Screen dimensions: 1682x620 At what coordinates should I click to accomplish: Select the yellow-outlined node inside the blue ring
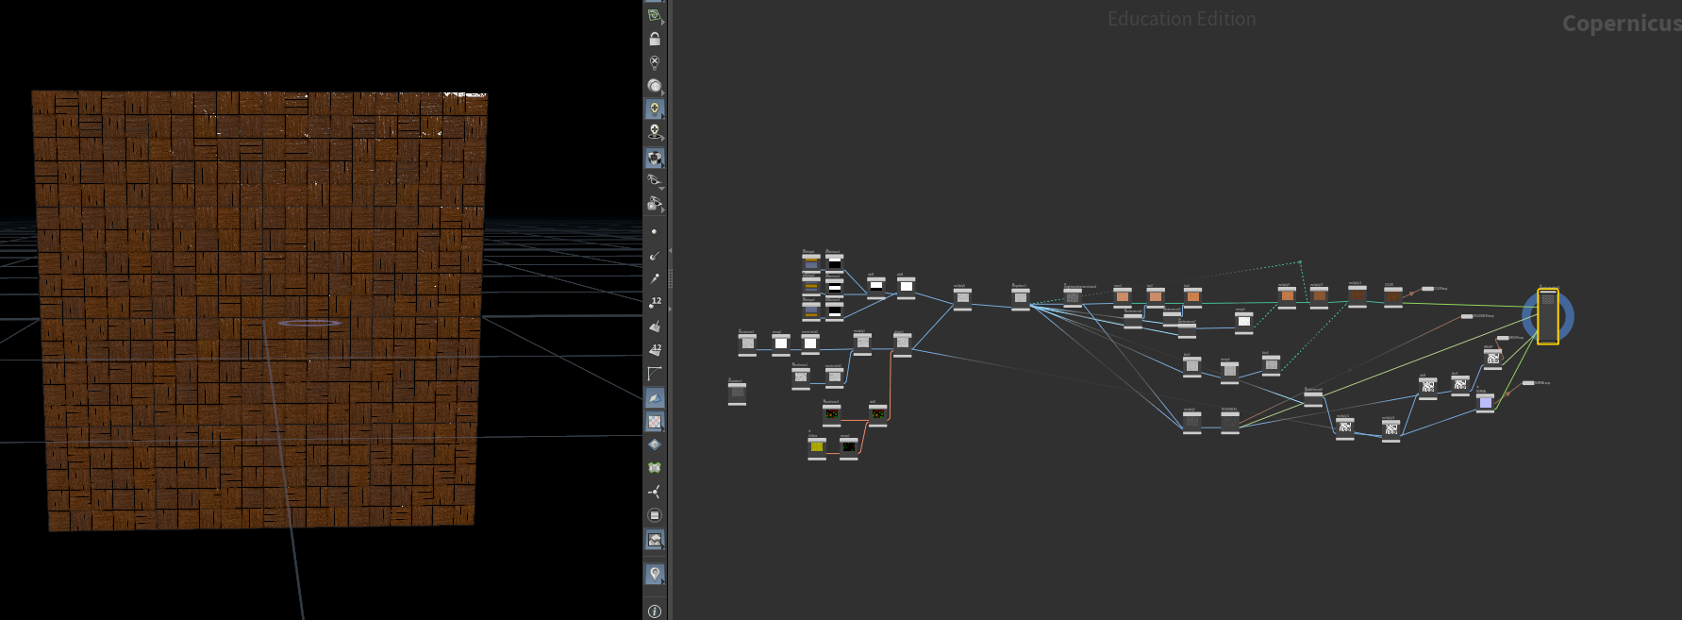click(x=1548, y=316)
